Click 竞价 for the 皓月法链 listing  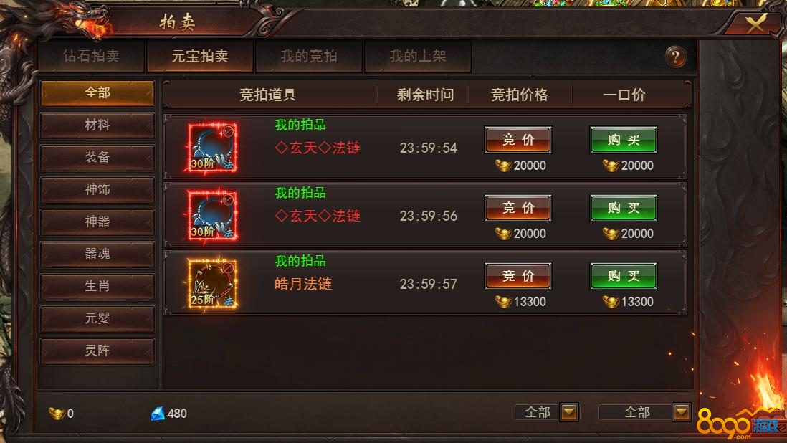(x=518, y=276)
